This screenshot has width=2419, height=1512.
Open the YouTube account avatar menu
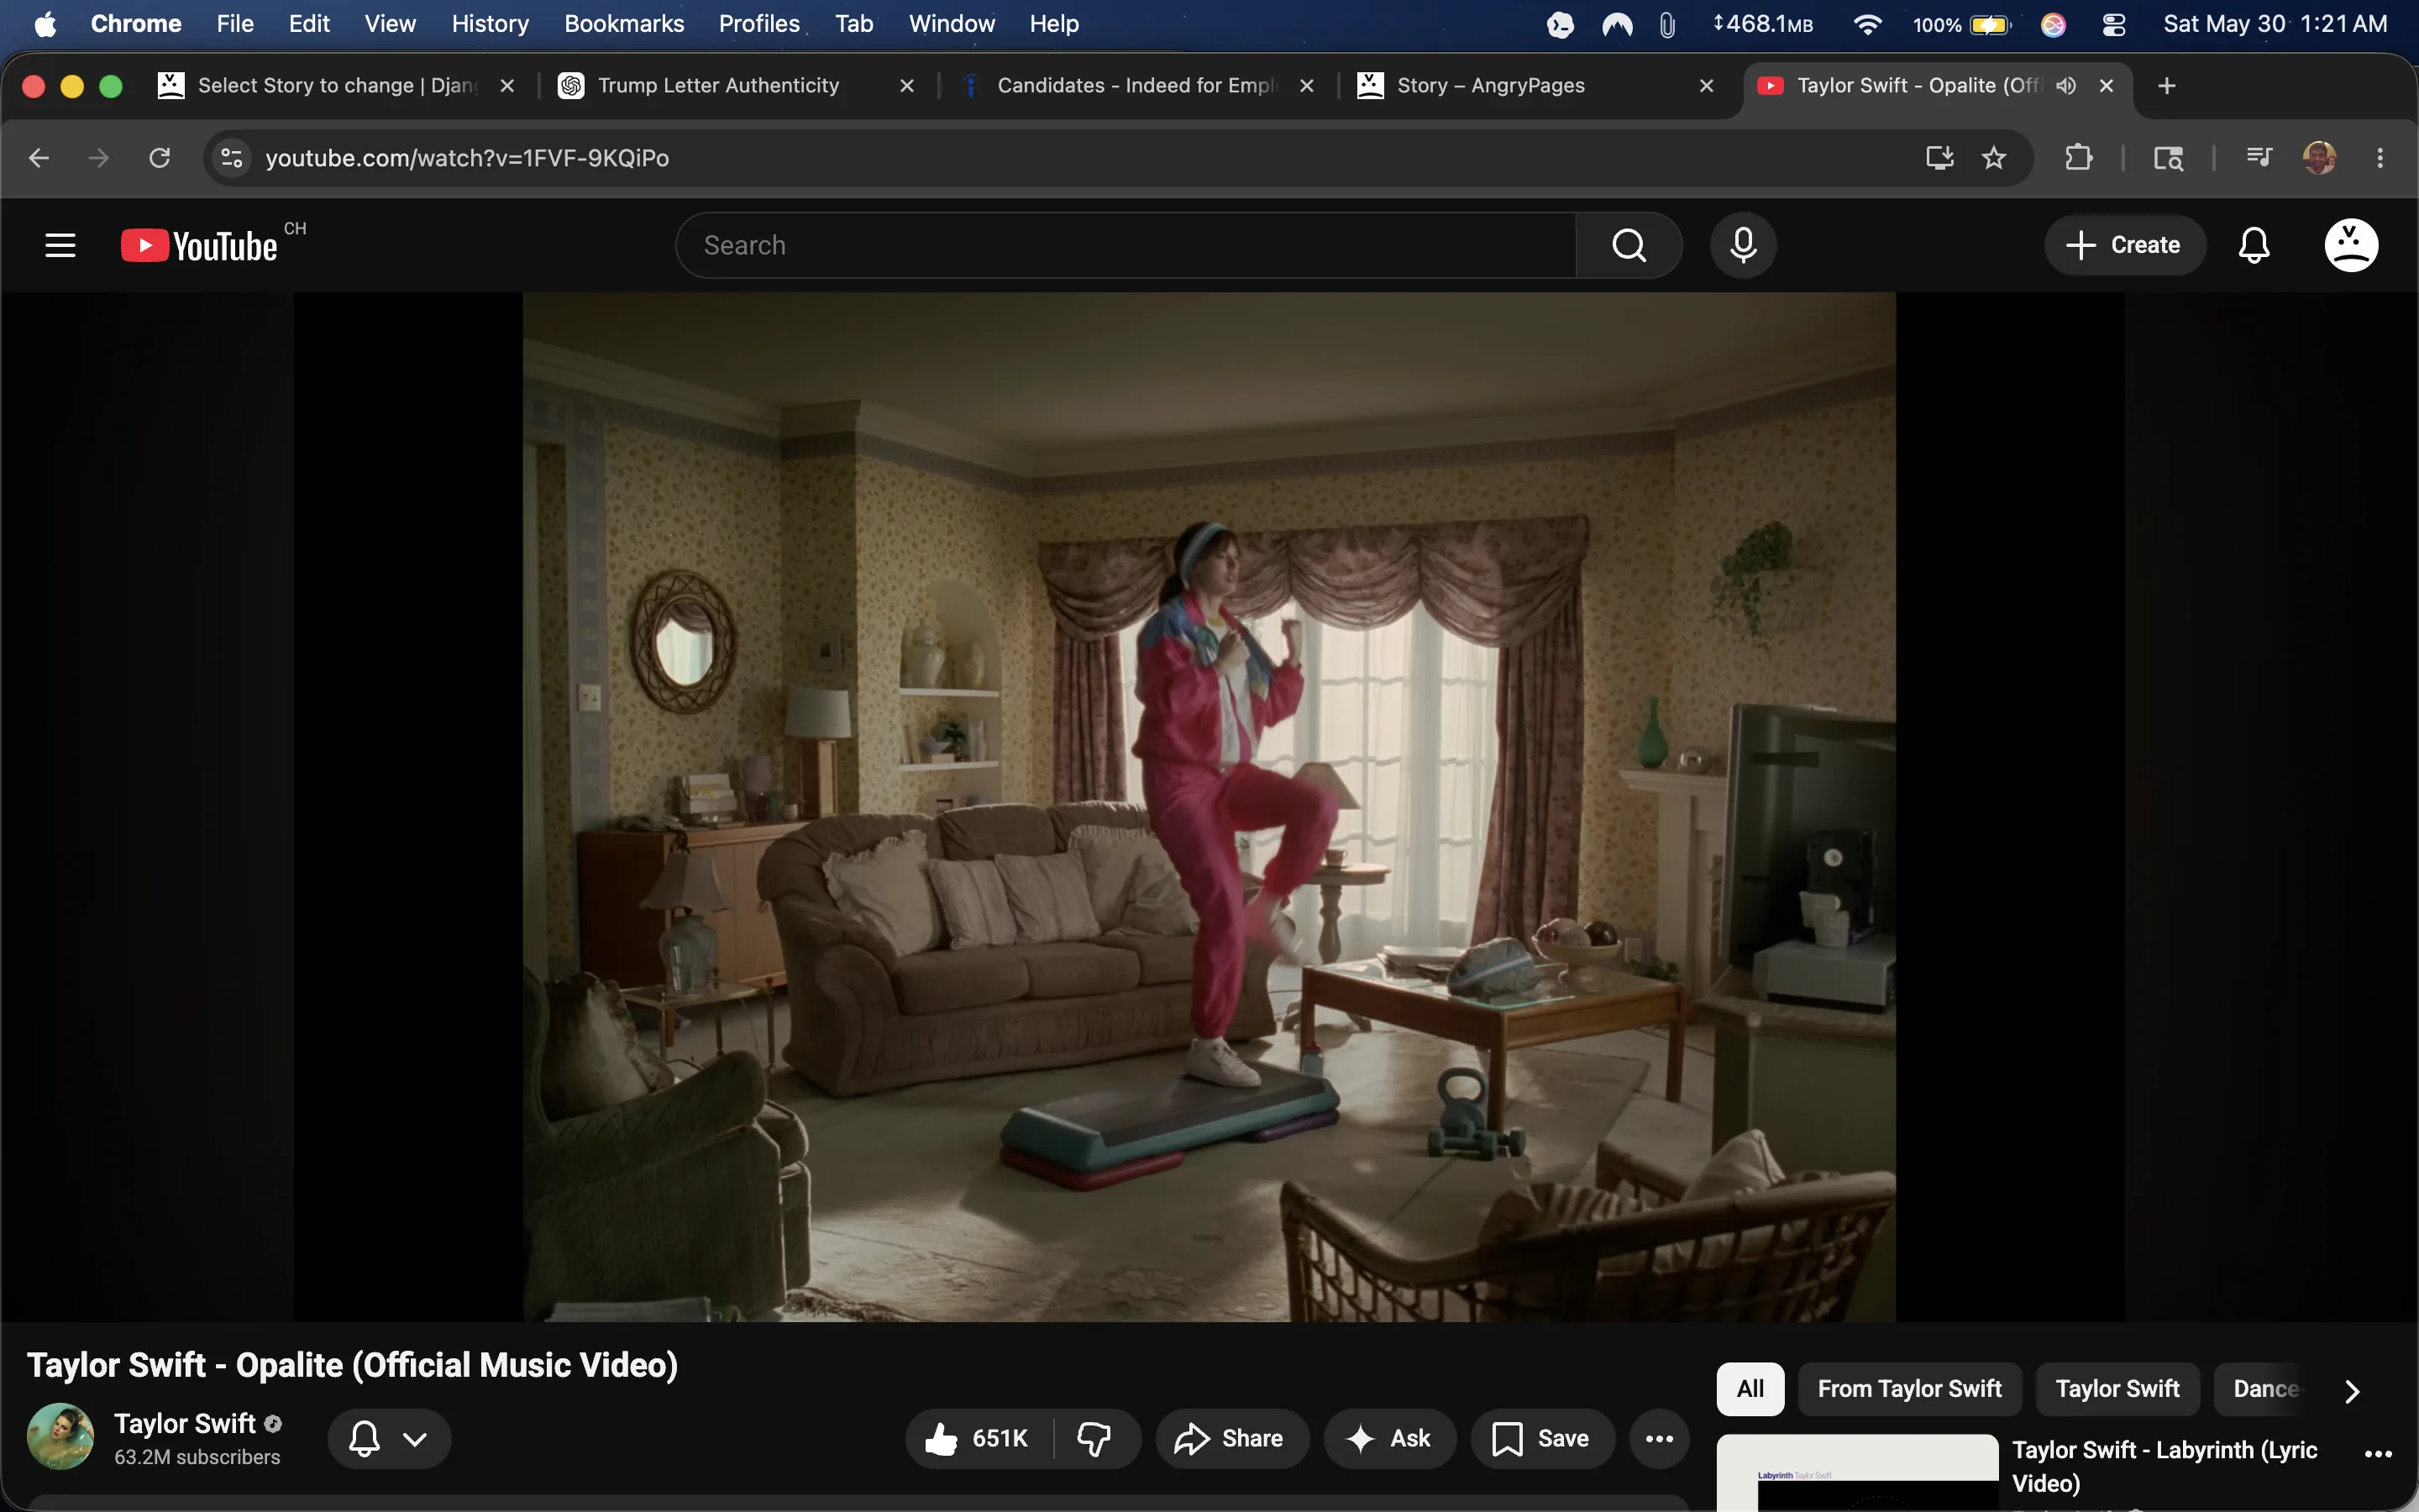(2351, 245)
